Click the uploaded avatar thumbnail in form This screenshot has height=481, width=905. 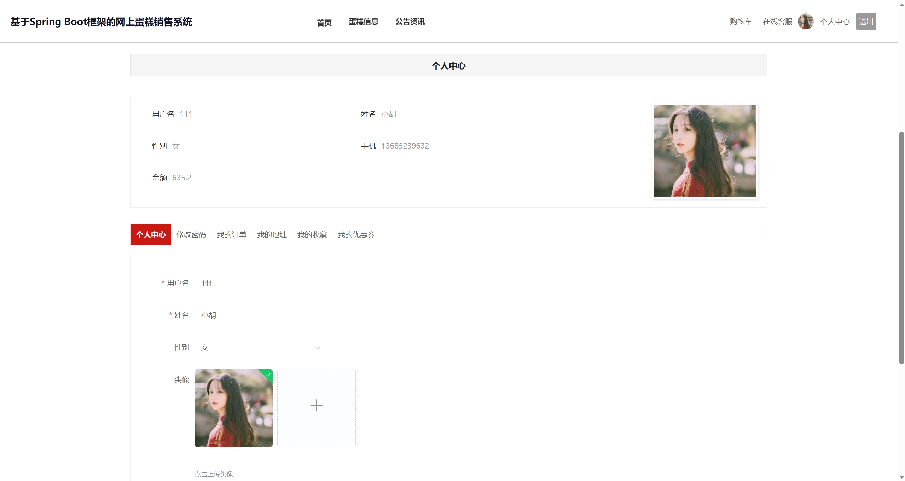(233, 408)
